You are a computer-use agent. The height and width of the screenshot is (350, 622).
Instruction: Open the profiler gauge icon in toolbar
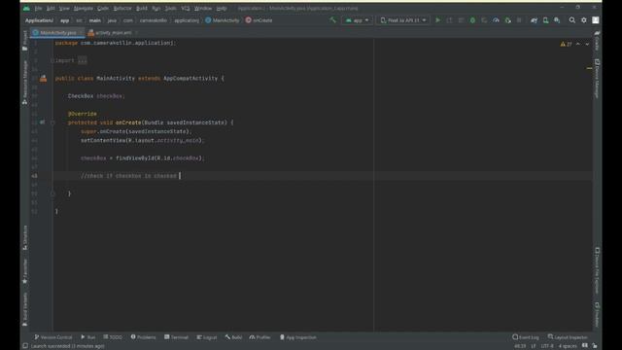point(496,19)
